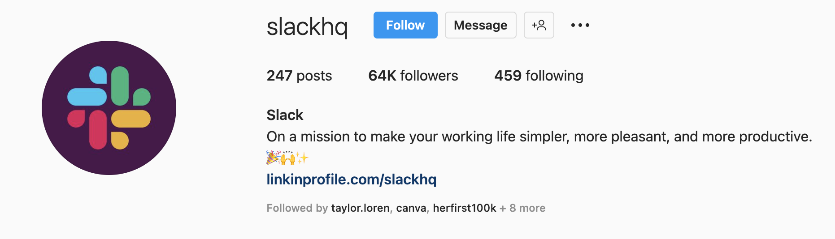This screenshot has width=835, height=239.
Task: Open the 459 following list
Action: pos(539,76)
